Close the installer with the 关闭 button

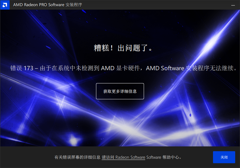click(224, 157)
